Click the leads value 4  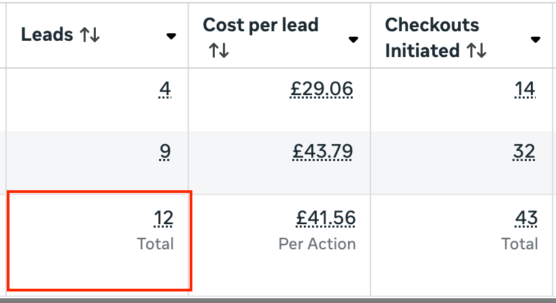(165, 89)
